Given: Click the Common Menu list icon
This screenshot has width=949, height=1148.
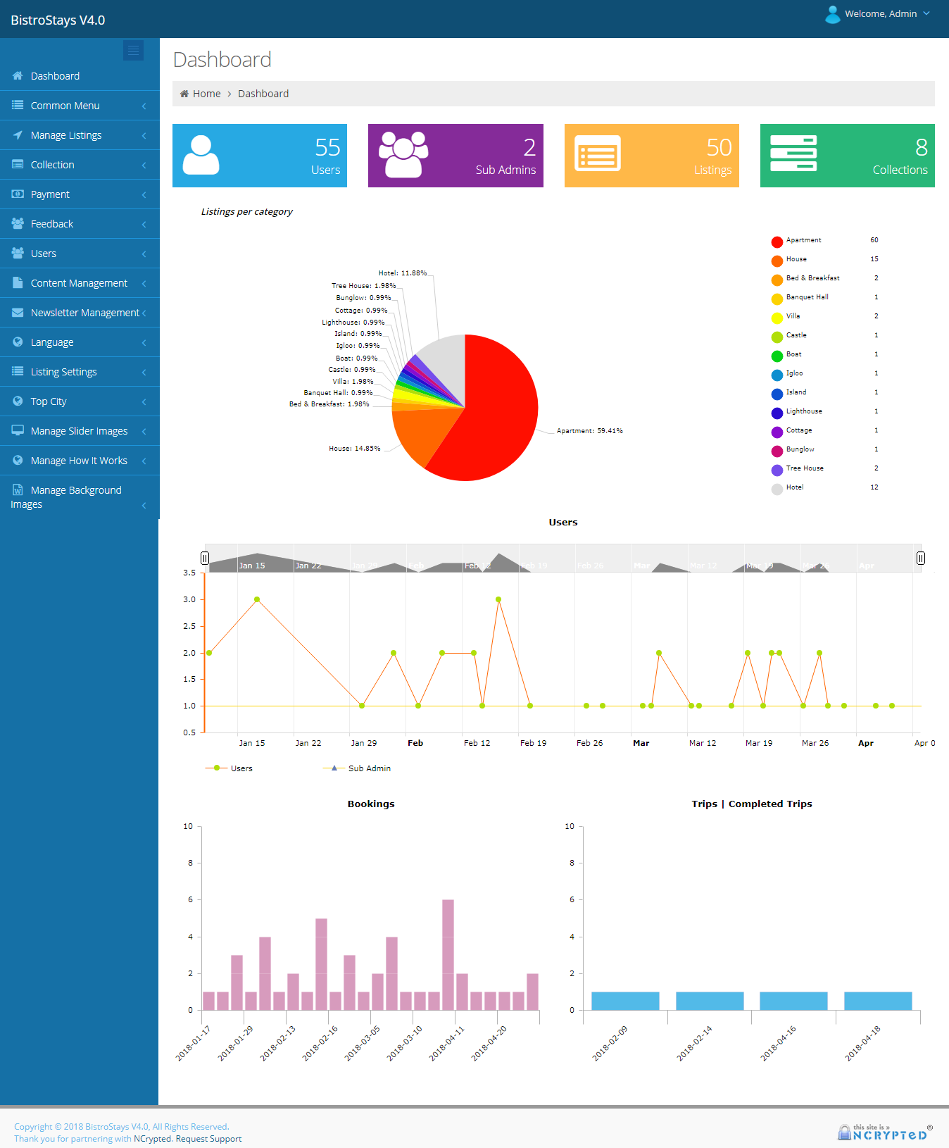Looking at the screenshot, I should point(18,105).
